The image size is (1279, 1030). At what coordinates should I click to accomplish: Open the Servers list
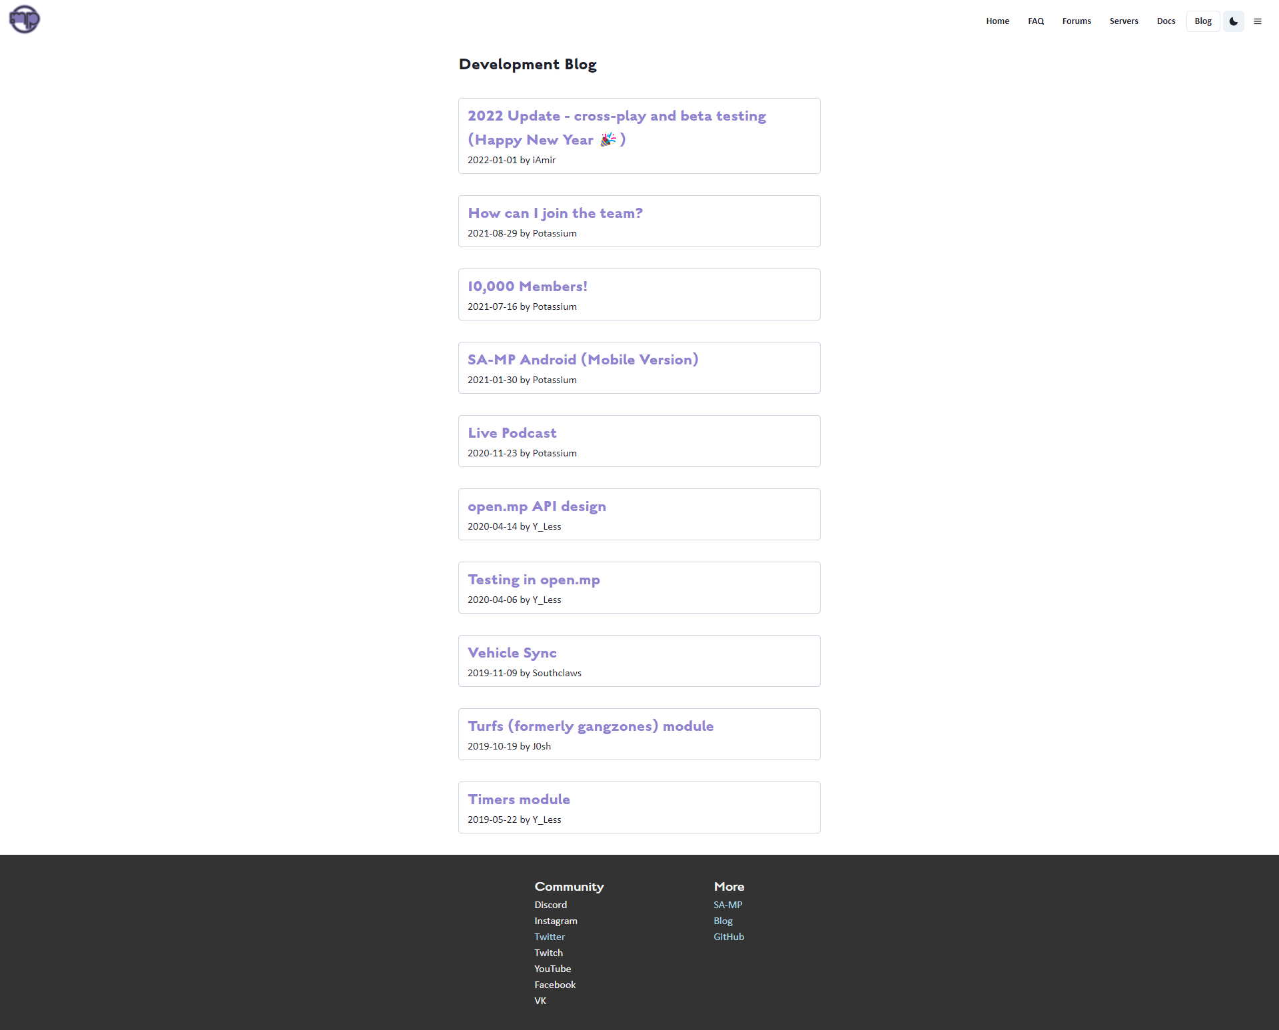pos(1124,21)
